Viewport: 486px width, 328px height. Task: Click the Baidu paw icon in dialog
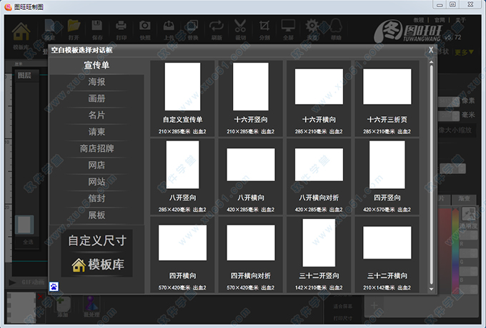click(54, 287)
